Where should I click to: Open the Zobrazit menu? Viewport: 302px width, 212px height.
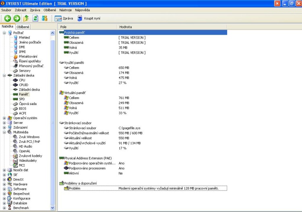click(21, 10)
